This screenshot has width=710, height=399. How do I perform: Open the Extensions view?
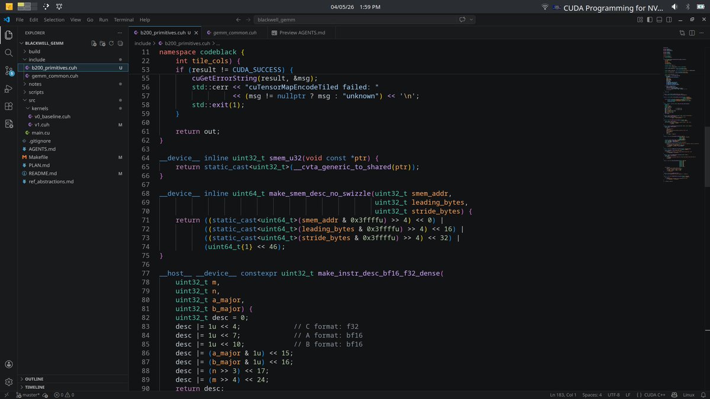click(8, 106)
